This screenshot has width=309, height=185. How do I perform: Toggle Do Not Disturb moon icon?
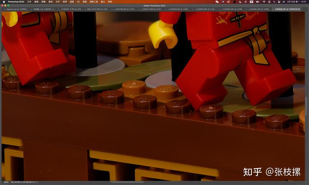click(240, 2)
